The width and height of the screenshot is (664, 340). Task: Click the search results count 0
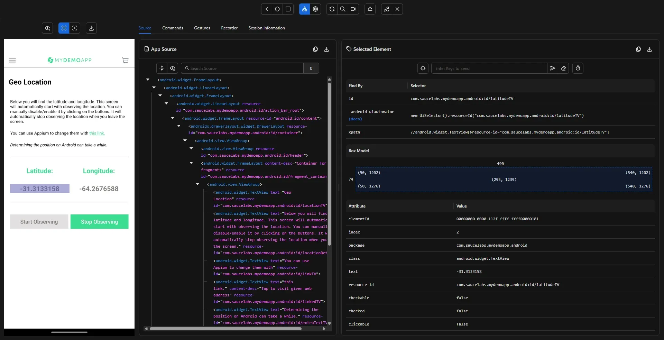click(x=311, y=68)
